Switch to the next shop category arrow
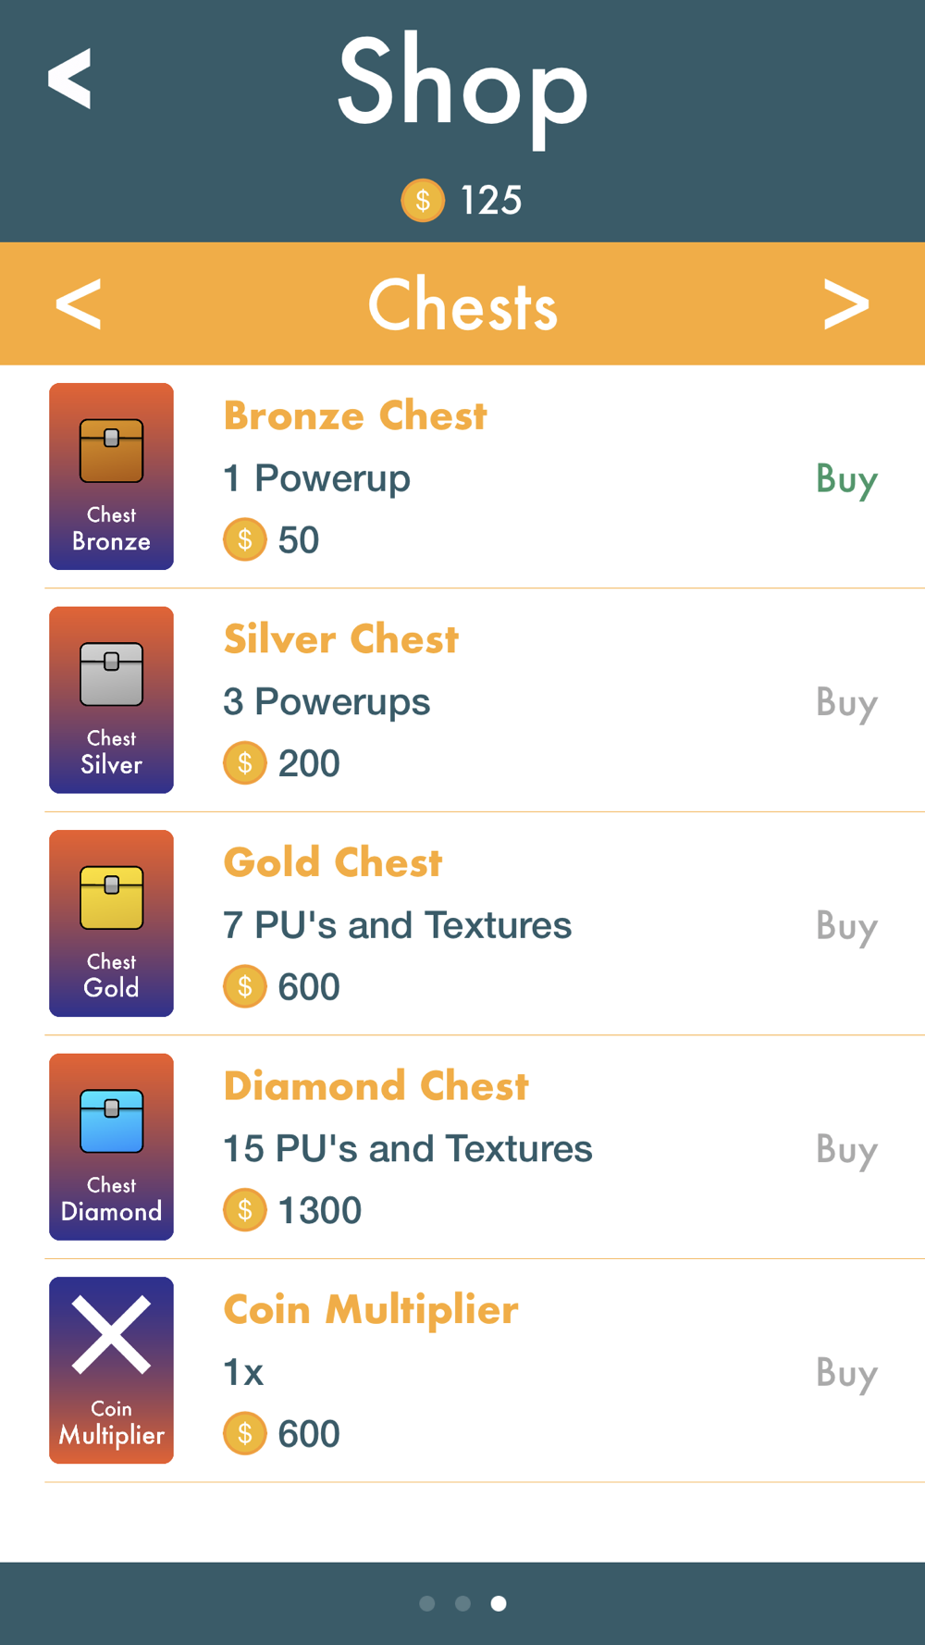Image resolution: width=925 pixels, height=1645 pixels. point(846,303)
